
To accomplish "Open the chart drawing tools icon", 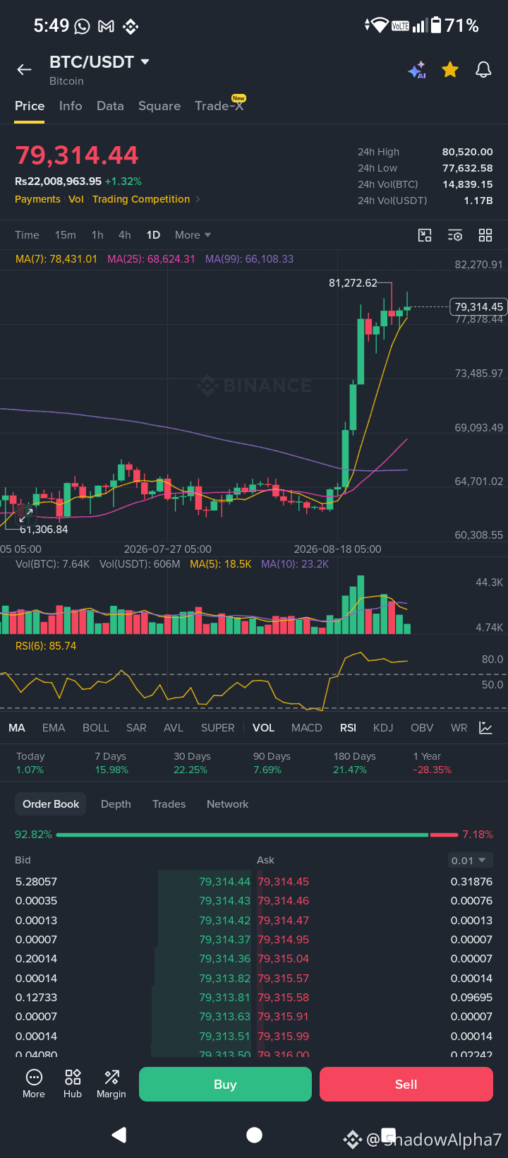I will (x=425, y=235).
